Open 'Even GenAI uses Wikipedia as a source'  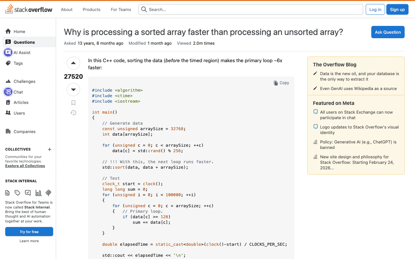pyautogui.click(x=358, y=88)
